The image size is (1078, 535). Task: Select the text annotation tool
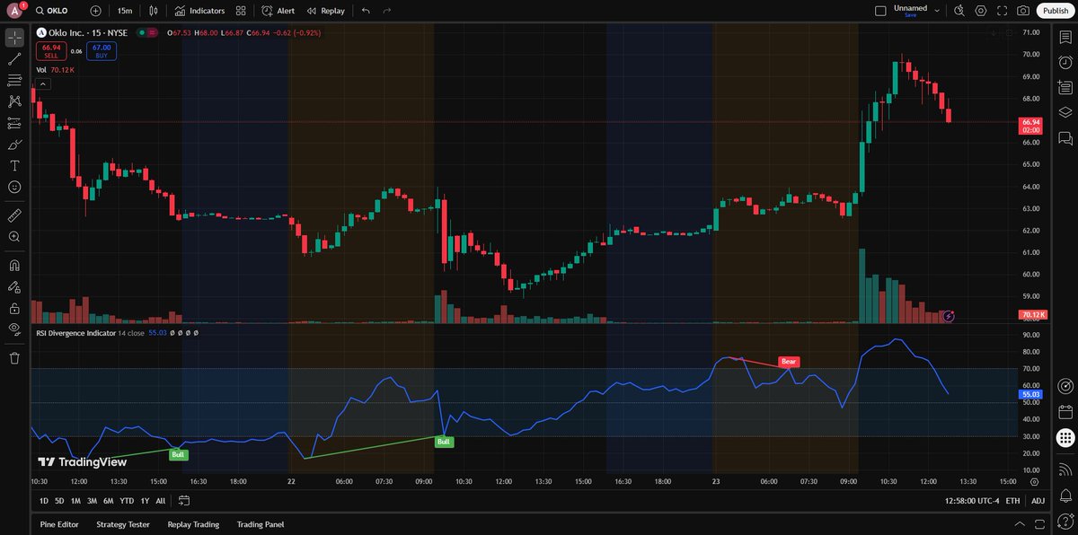14,166
